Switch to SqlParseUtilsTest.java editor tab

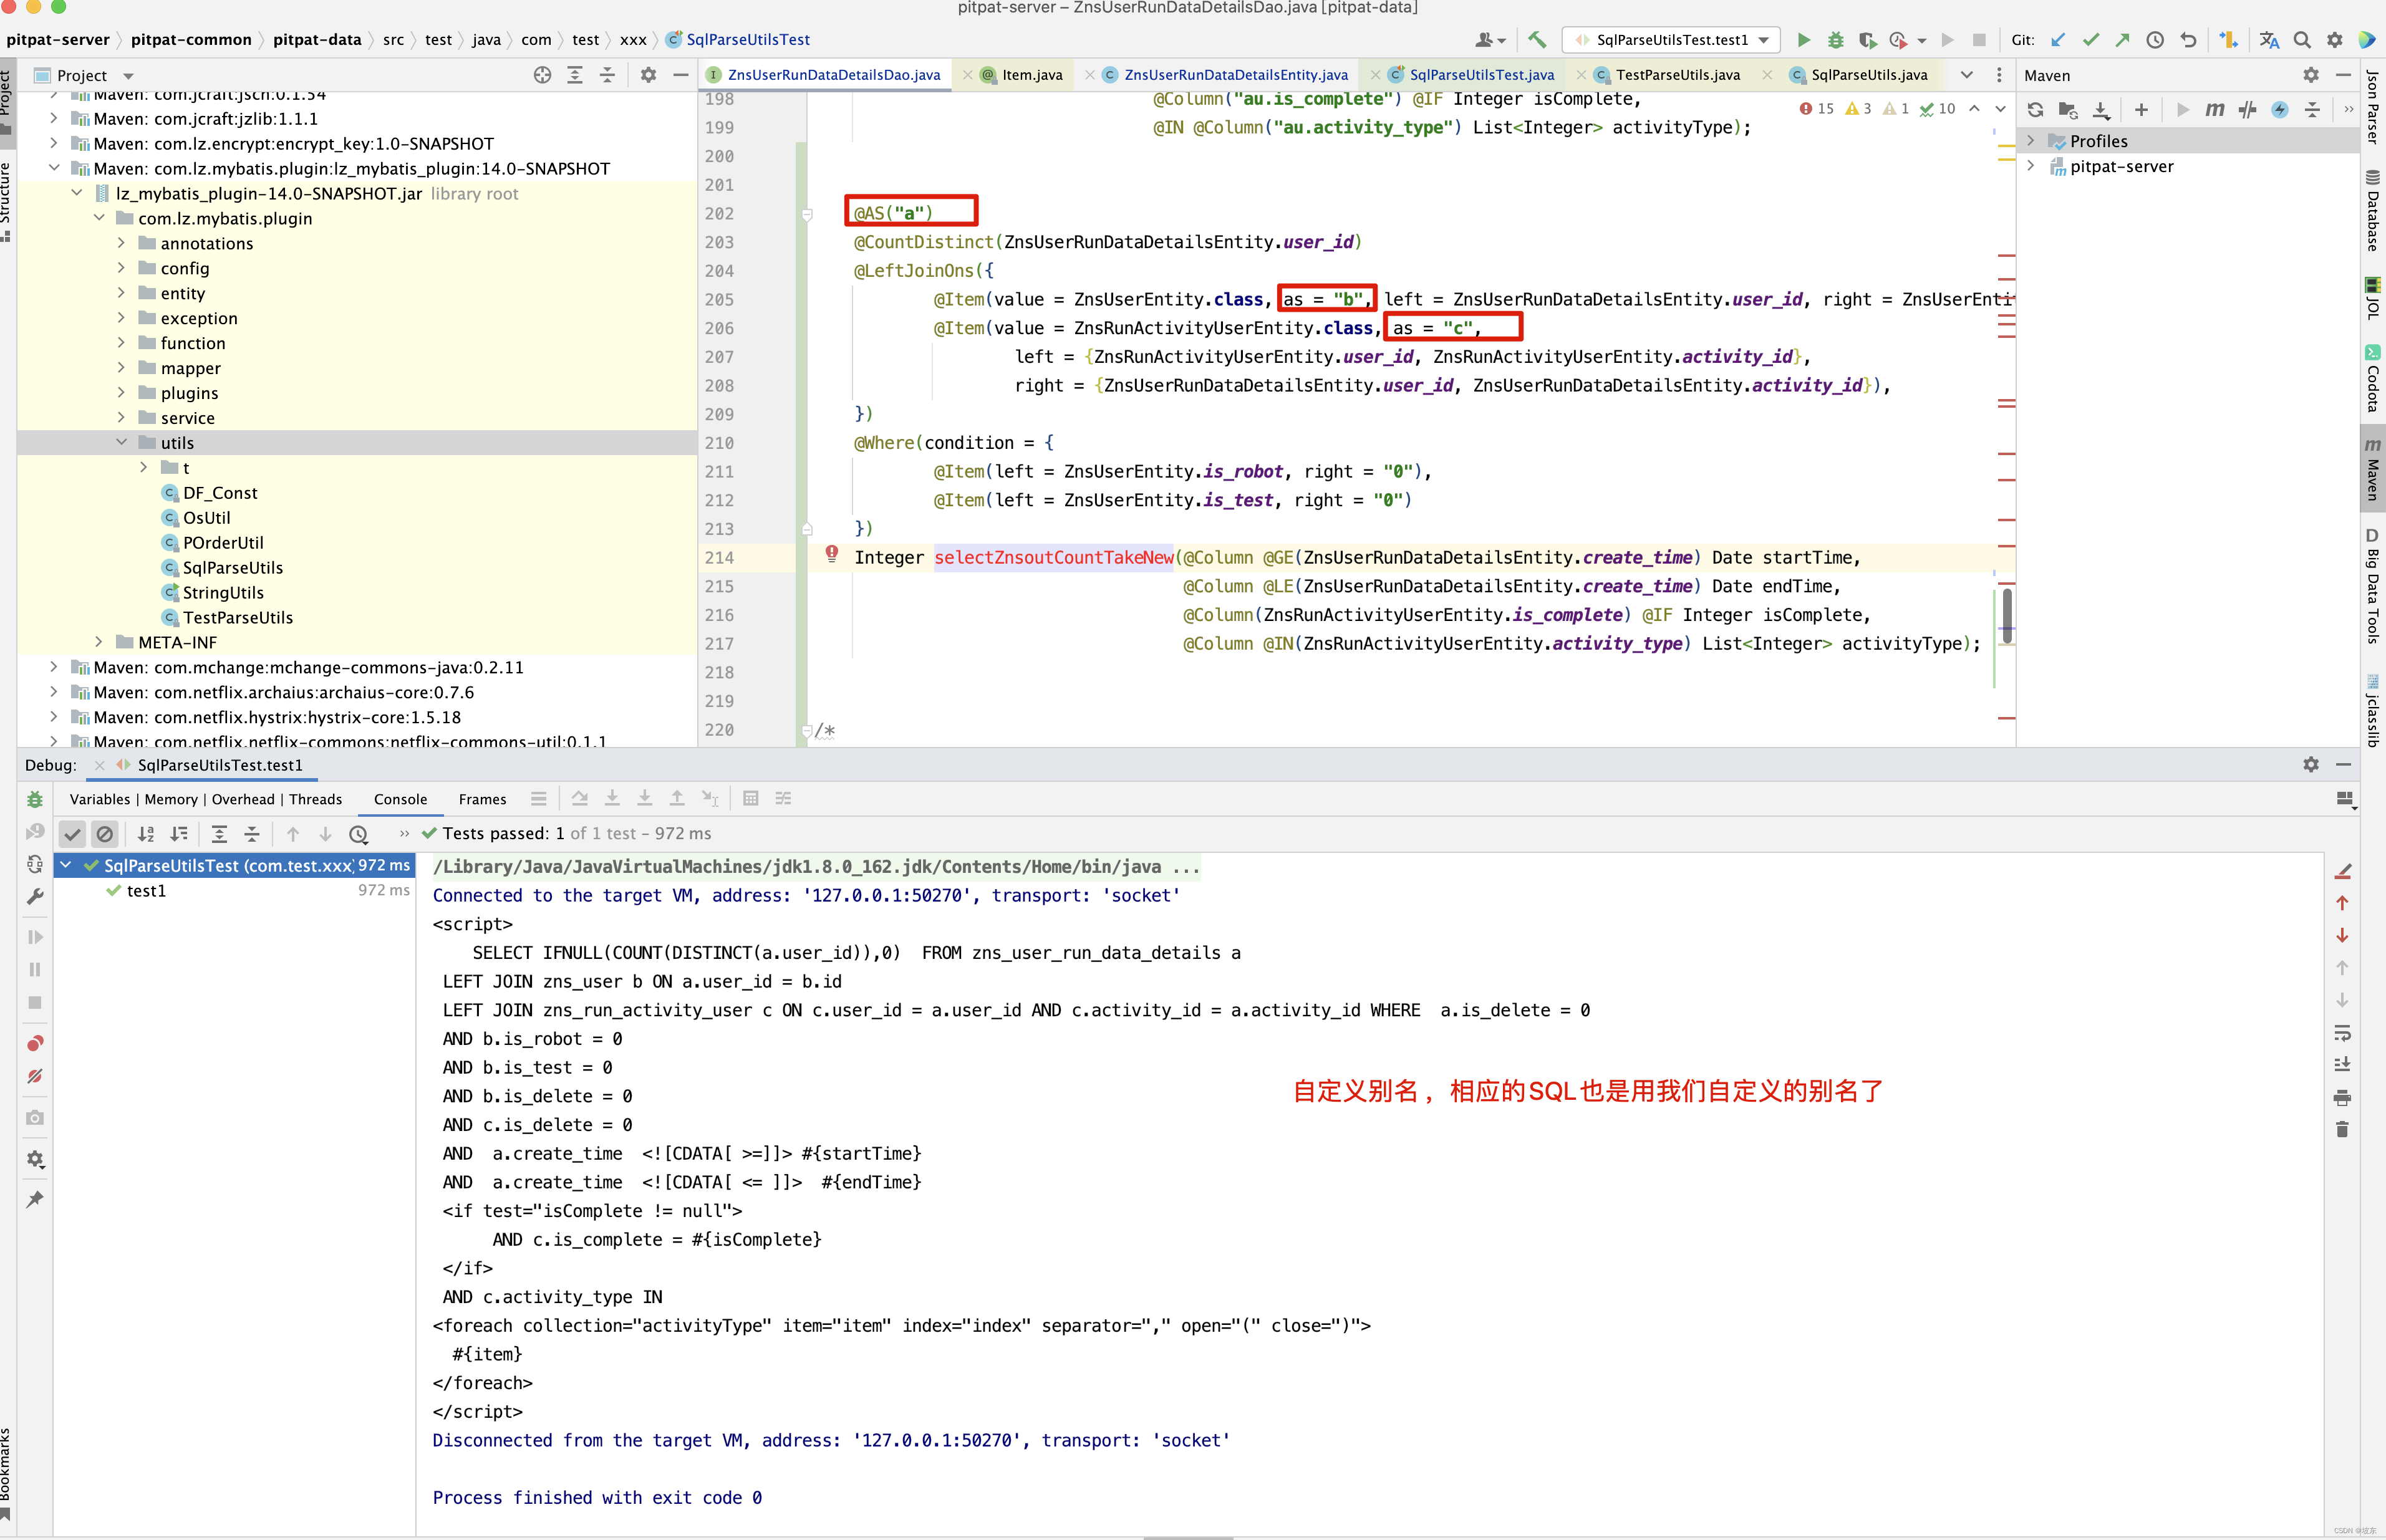pyautogui.click(x=1471, y=75)
